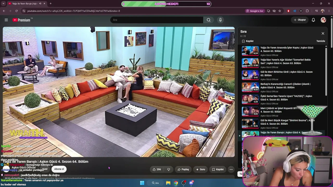Play Gül ile Mert Birbirine Girdi thumbnail
This screenshot has width=333, height=187.
point(251,75)
